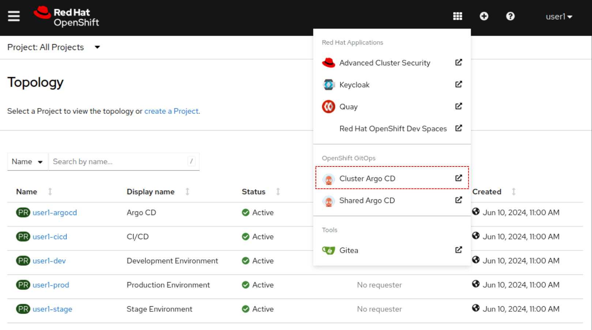Click the PR badge of user1-prod
Viewport: 592px width, 330px height.
[x=23, y=285]
